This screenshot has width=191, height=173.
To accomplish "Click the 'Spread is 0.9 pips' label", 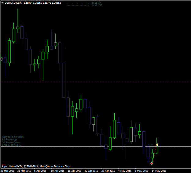I will point(13,137).
